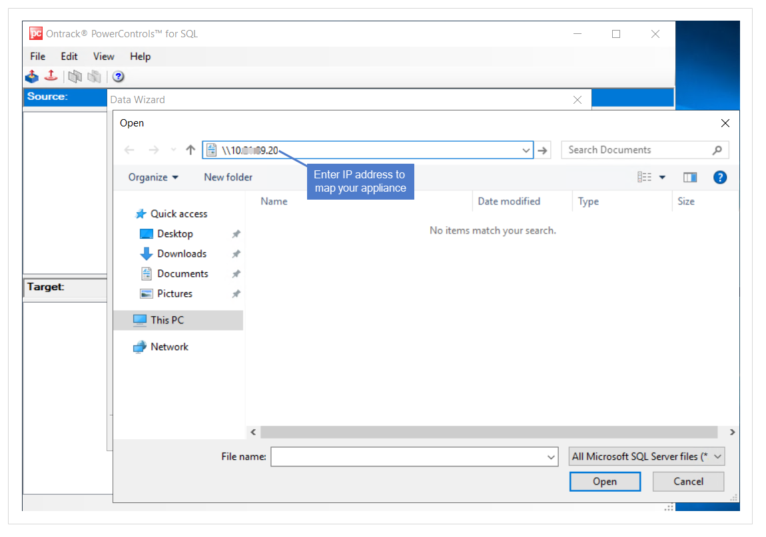
Task: Open Open-dialog help via blue question icon
Action: coord(719,177)
